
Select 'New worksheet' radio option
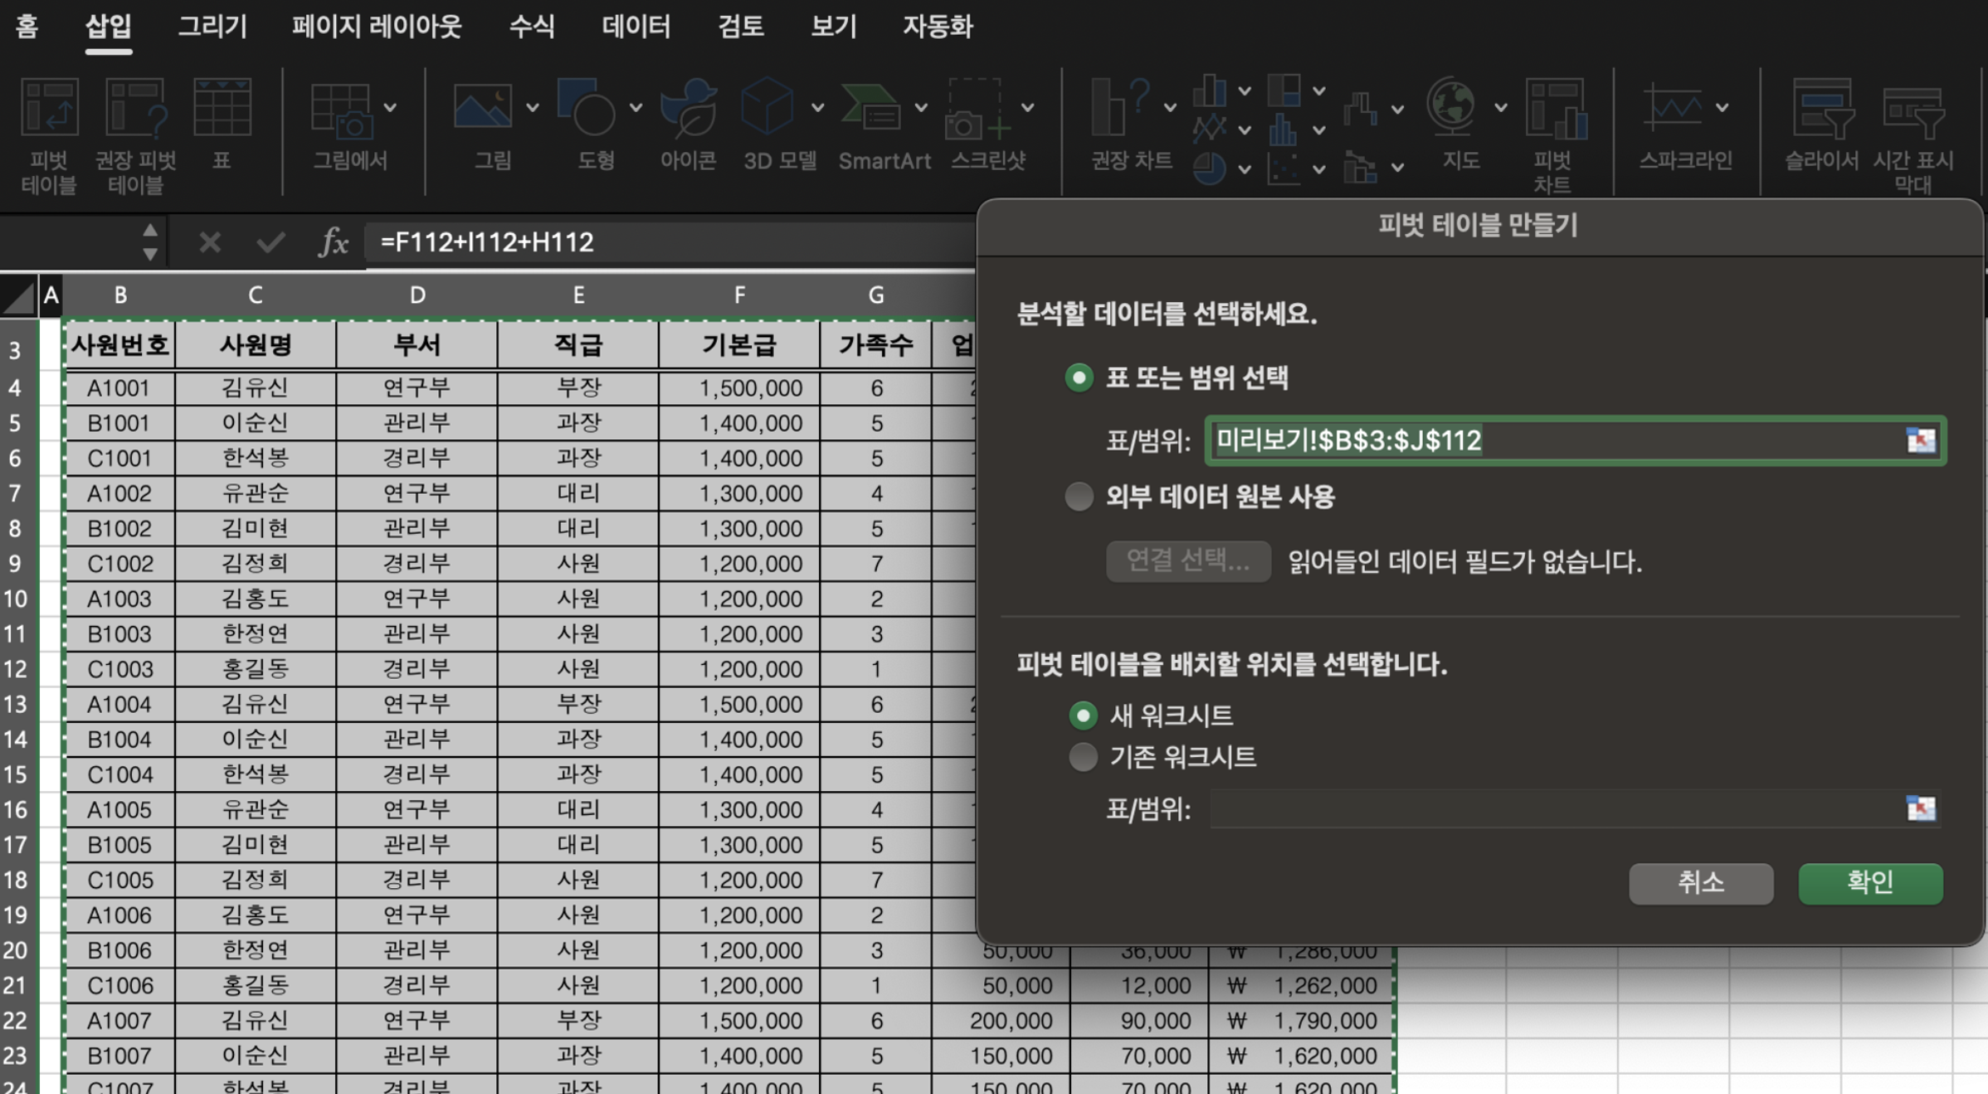[x=1083, y=715]
